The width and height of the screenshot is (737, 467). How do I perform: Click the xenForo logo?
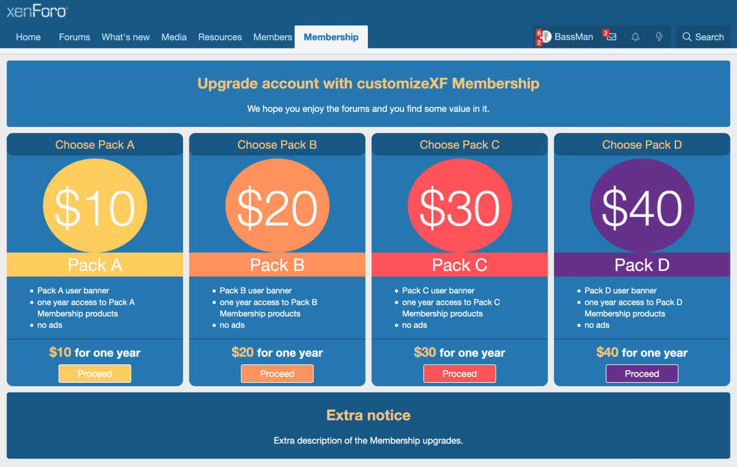click(x=37, y=11)
